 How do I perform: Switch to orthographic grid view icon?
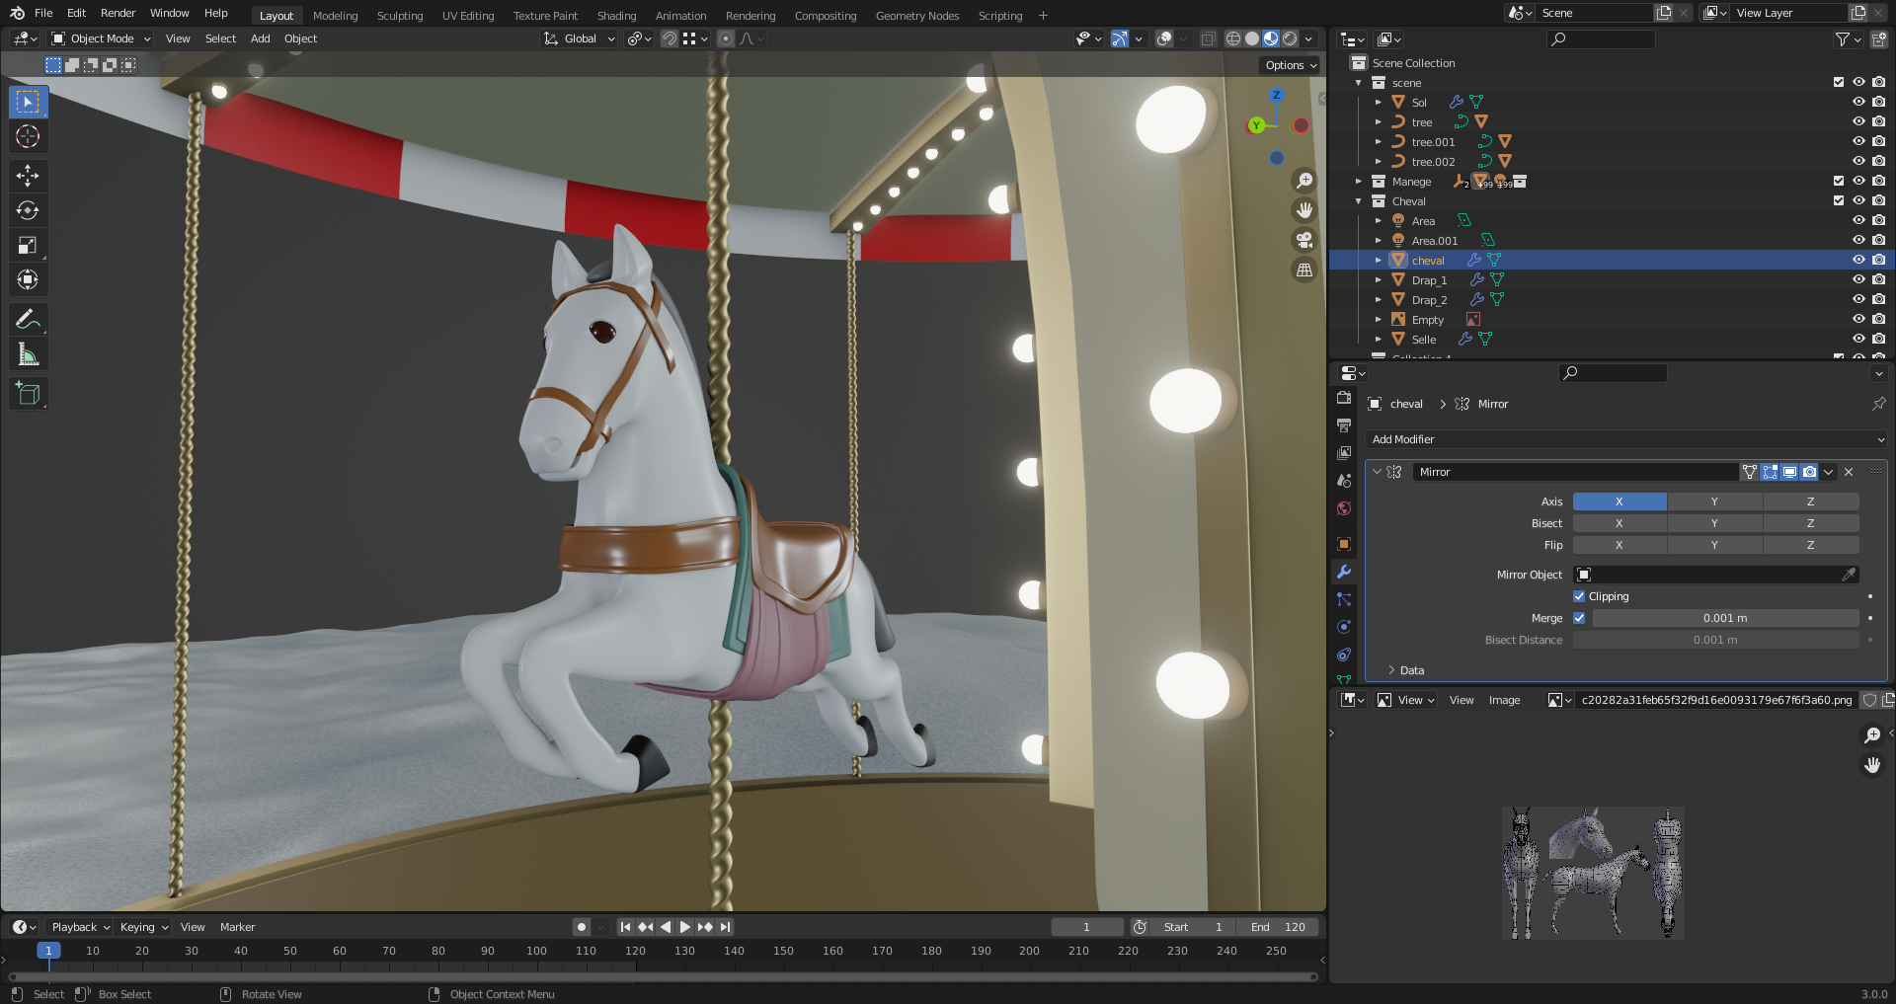(x=1304, y=270)
